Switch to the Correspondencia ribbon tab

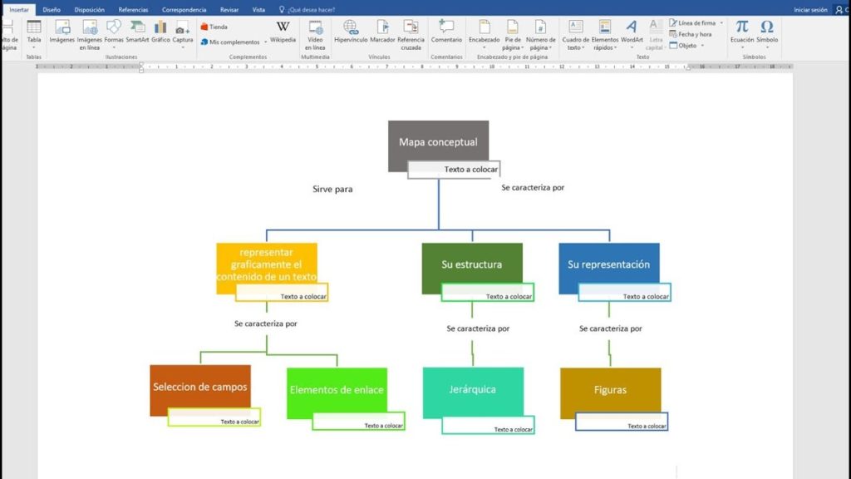pyautogui.click(x=184, y=9)
